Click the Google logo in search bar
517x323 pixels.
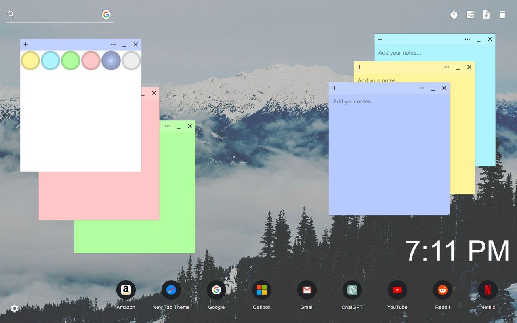pyautogui.click(x=106, y=15)
